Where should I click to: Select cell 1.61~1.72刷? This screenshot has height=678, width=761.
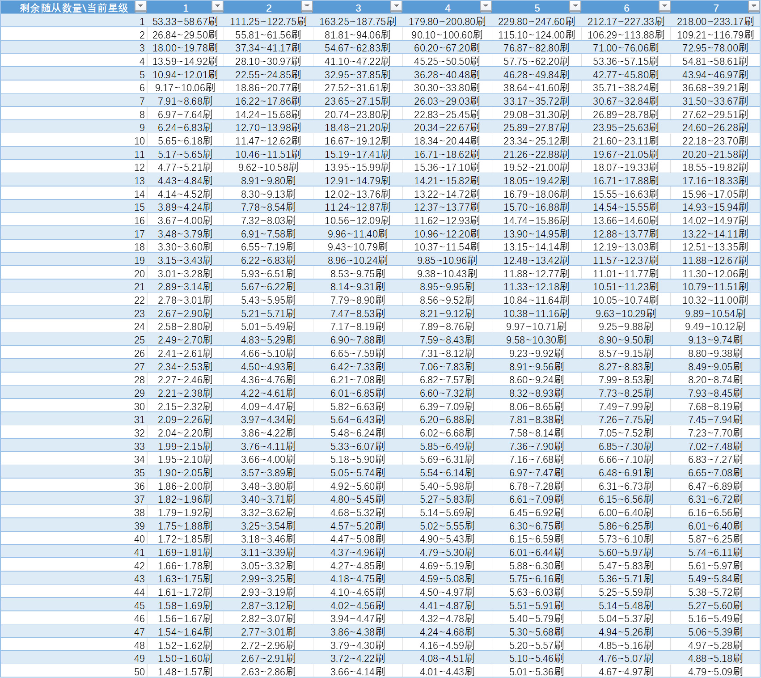tap(185, 592)
